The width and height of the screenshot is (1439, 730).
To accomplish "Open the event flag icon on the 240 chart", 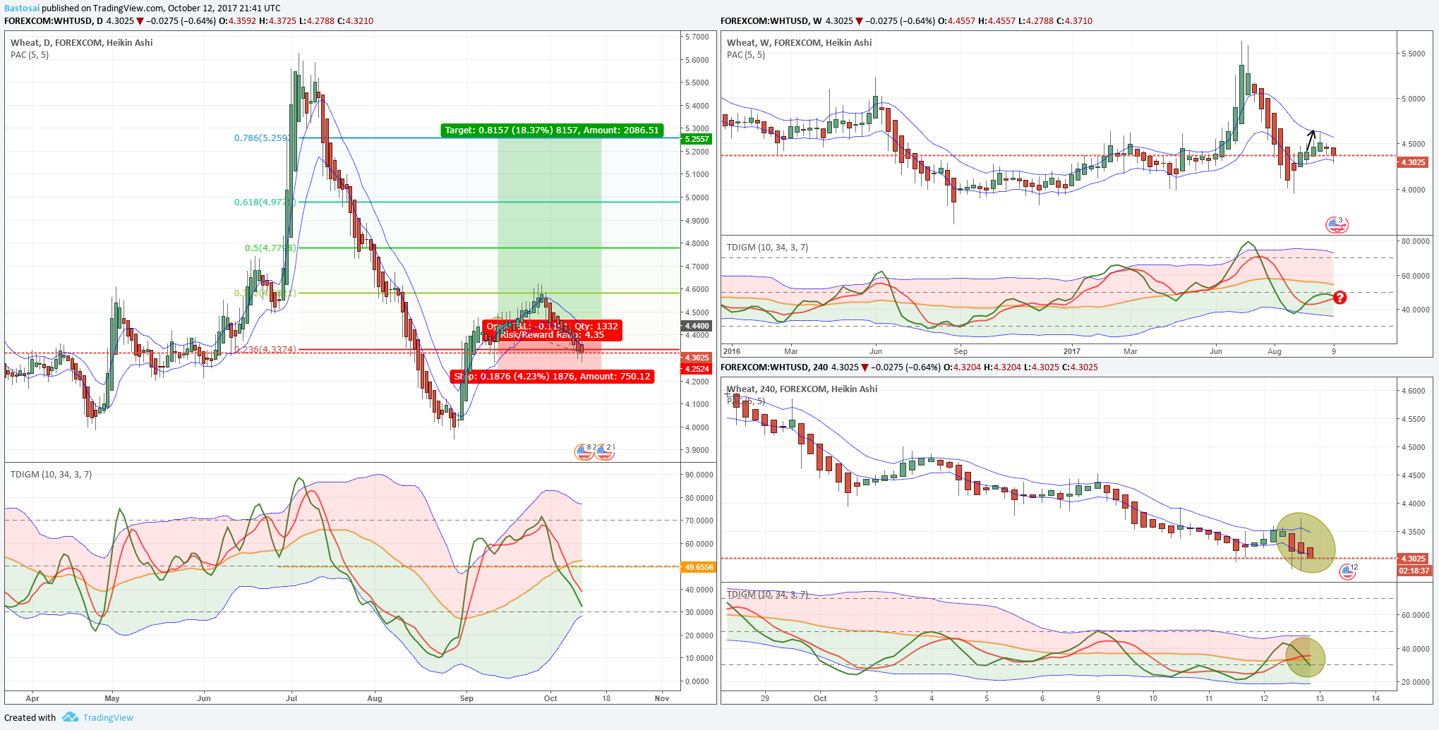I will pos(1347,571).
